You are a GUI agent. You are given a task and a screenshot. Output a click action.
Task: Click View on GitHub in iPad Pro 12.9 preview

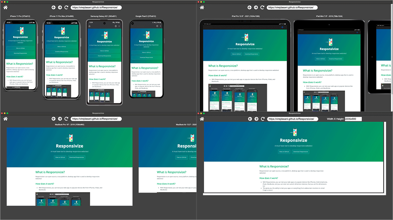pyautogui.click(x=236, y=54)
